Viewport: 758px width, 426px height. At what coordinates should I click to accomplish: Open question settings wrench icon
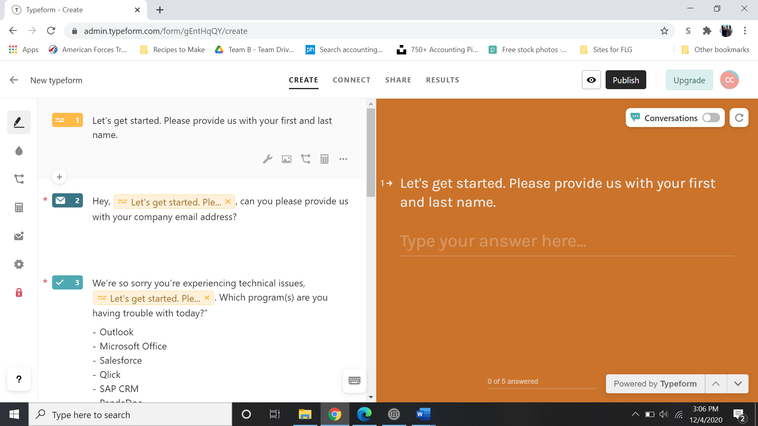tap(268, 159)
